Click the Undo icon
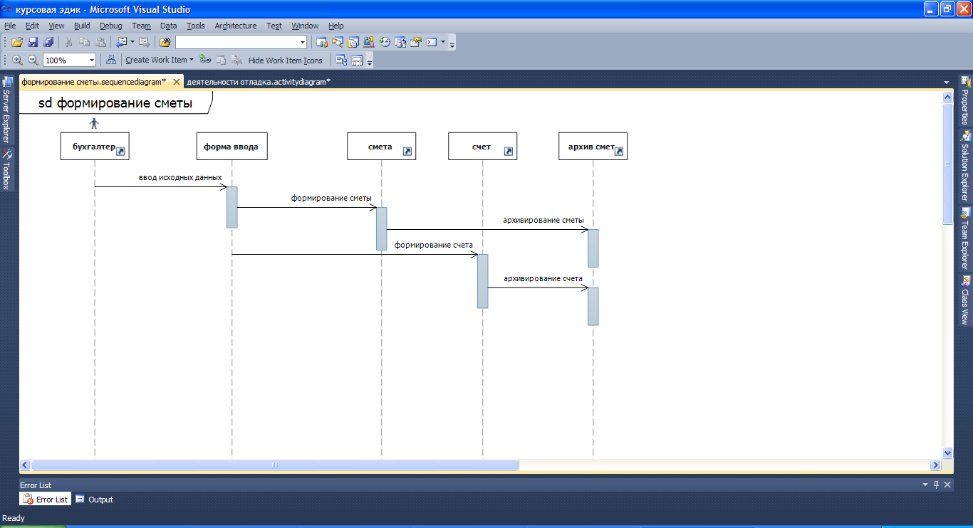973x528 pixels. [121, 42]
